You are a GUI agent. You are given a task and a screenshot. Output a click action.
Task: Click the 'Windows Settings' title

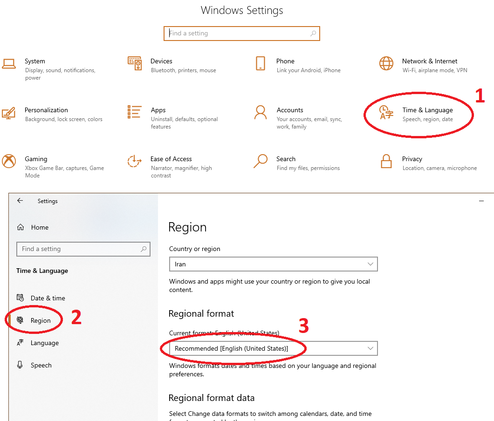(x=242, y=10)
